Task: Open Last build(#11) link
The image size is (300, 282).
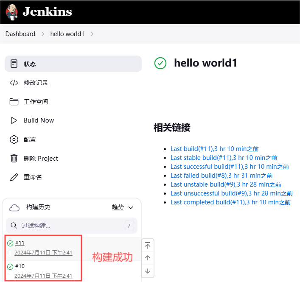Action: pyautogui.click(x=214, y=149)
